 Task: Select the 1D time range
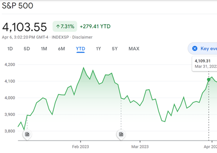point(10,48)
